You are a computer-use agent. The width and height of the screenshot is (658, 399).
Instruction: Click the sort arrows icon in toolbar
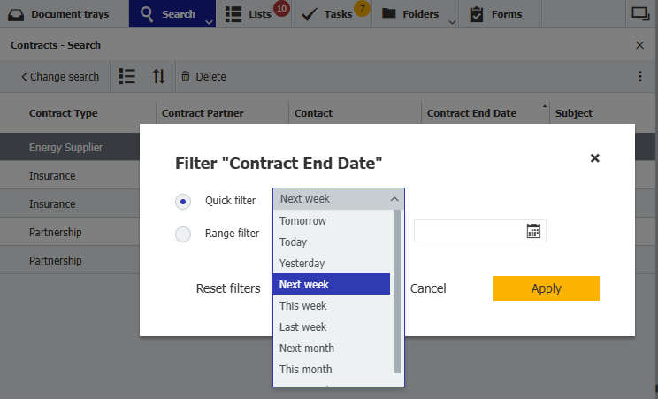(159, 77)
